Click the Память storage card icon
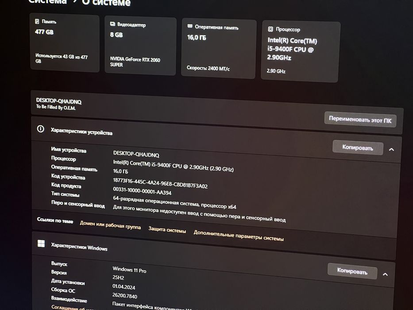Image resolution: width=413 pixels, height=310 pixels. pos(37,21)
